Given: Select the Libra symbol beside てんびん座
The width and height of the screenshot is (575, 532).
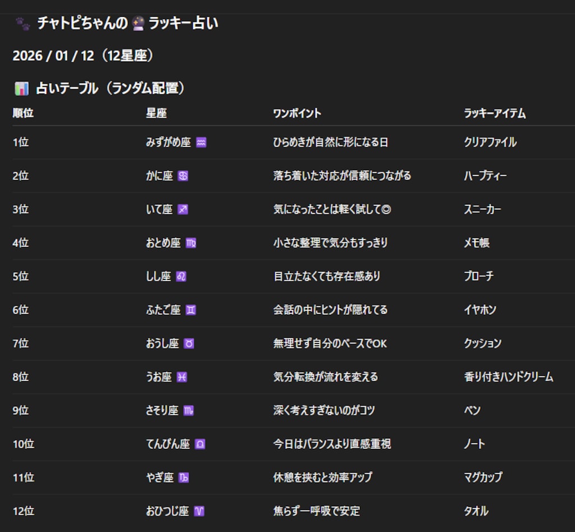Looking at the screenshot, I should click(x=200, y=444).
